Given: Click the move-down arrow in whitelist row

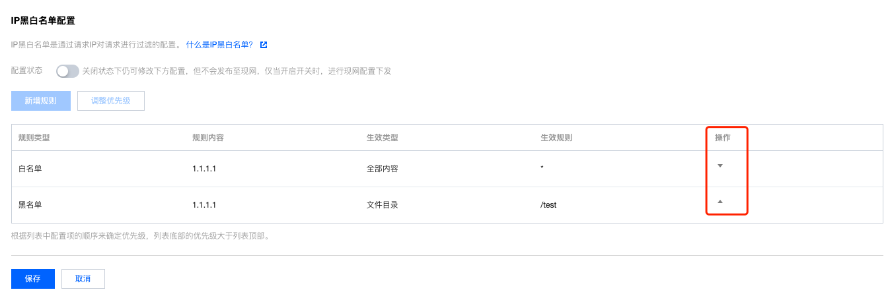Looking at the screenshot, I should 720,165.
